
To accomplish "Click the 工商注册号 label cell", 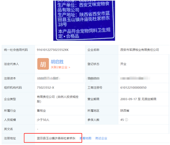I will pos(102,88).
